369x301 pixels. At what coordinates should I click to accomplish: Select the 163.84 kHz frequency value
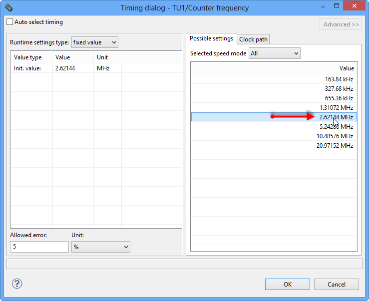339,79
